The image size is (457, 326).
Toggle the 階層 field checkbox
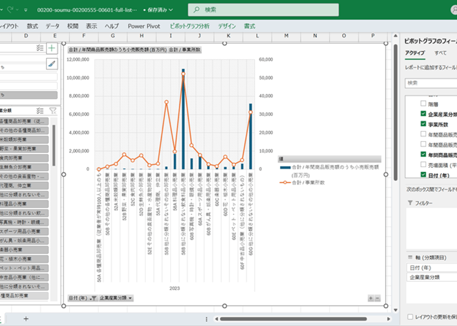pyautogui.click(x=423, y=103)
